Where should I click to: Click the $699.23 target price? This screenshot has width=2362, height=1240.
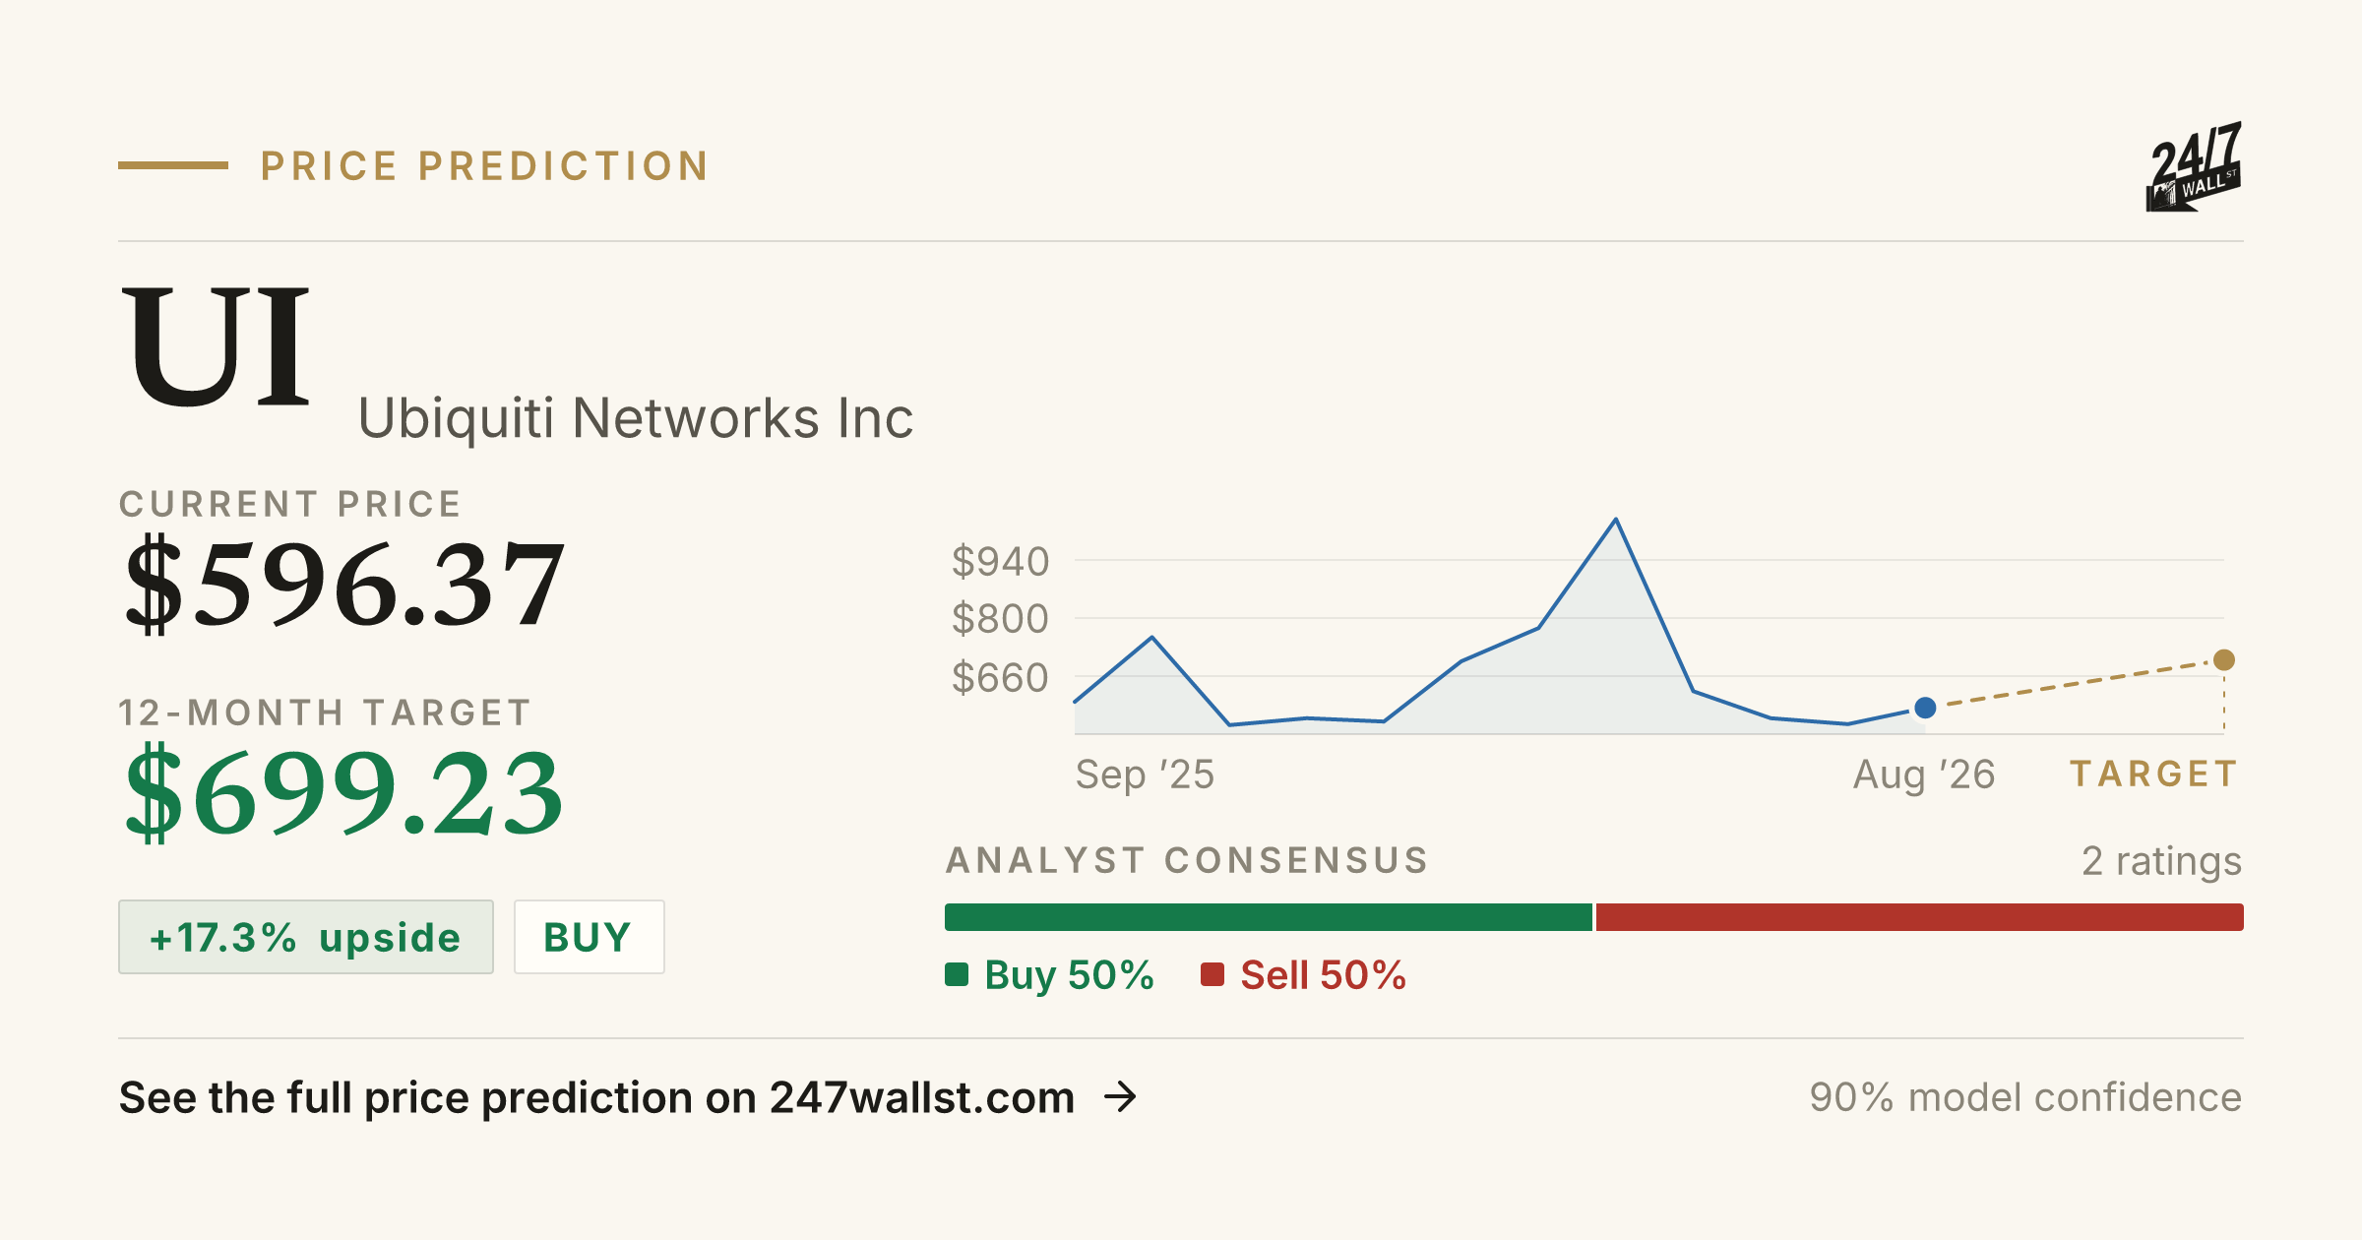pyautogui.click(x=344, y=792)
